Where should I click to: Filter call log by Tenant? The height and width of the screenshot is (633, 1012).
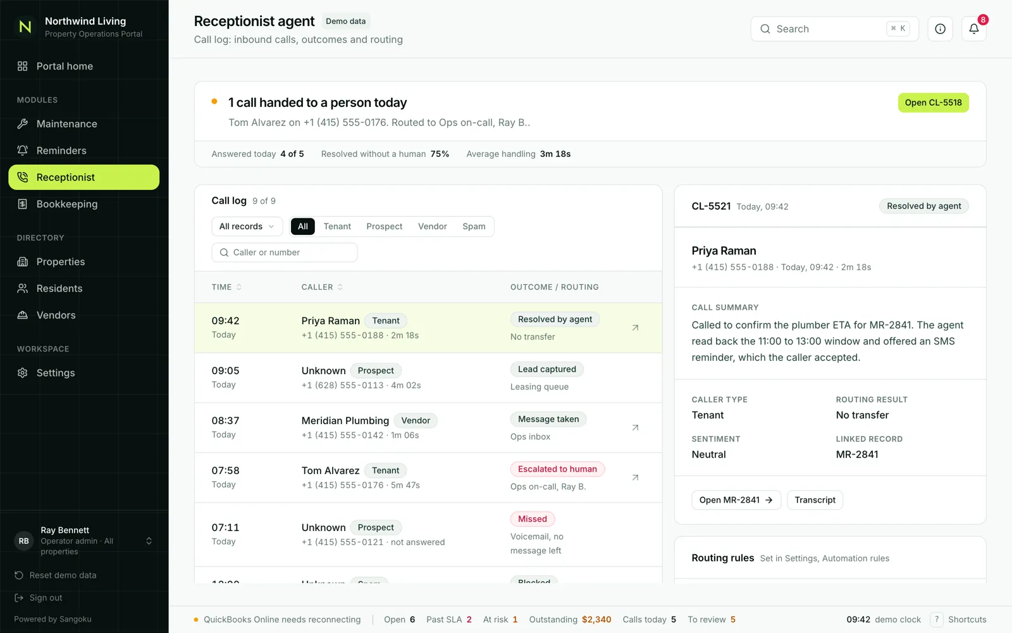[x=337, y=227]
